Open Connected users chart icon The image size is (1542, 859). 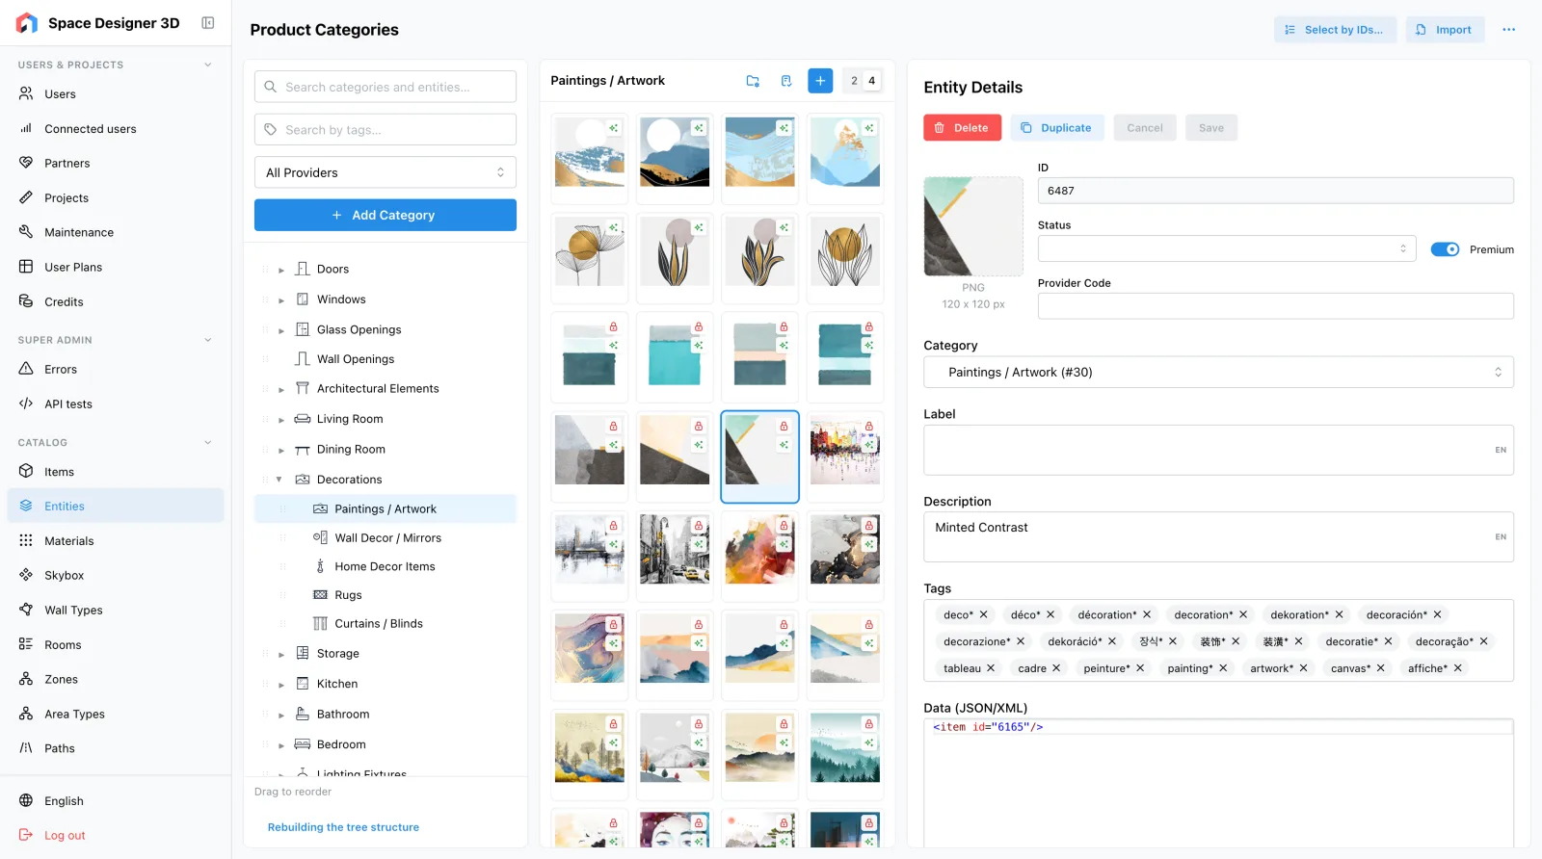click(x=26, y=128)
